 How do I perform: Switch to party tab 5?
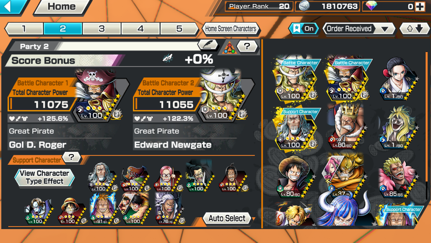pos(179,28)
